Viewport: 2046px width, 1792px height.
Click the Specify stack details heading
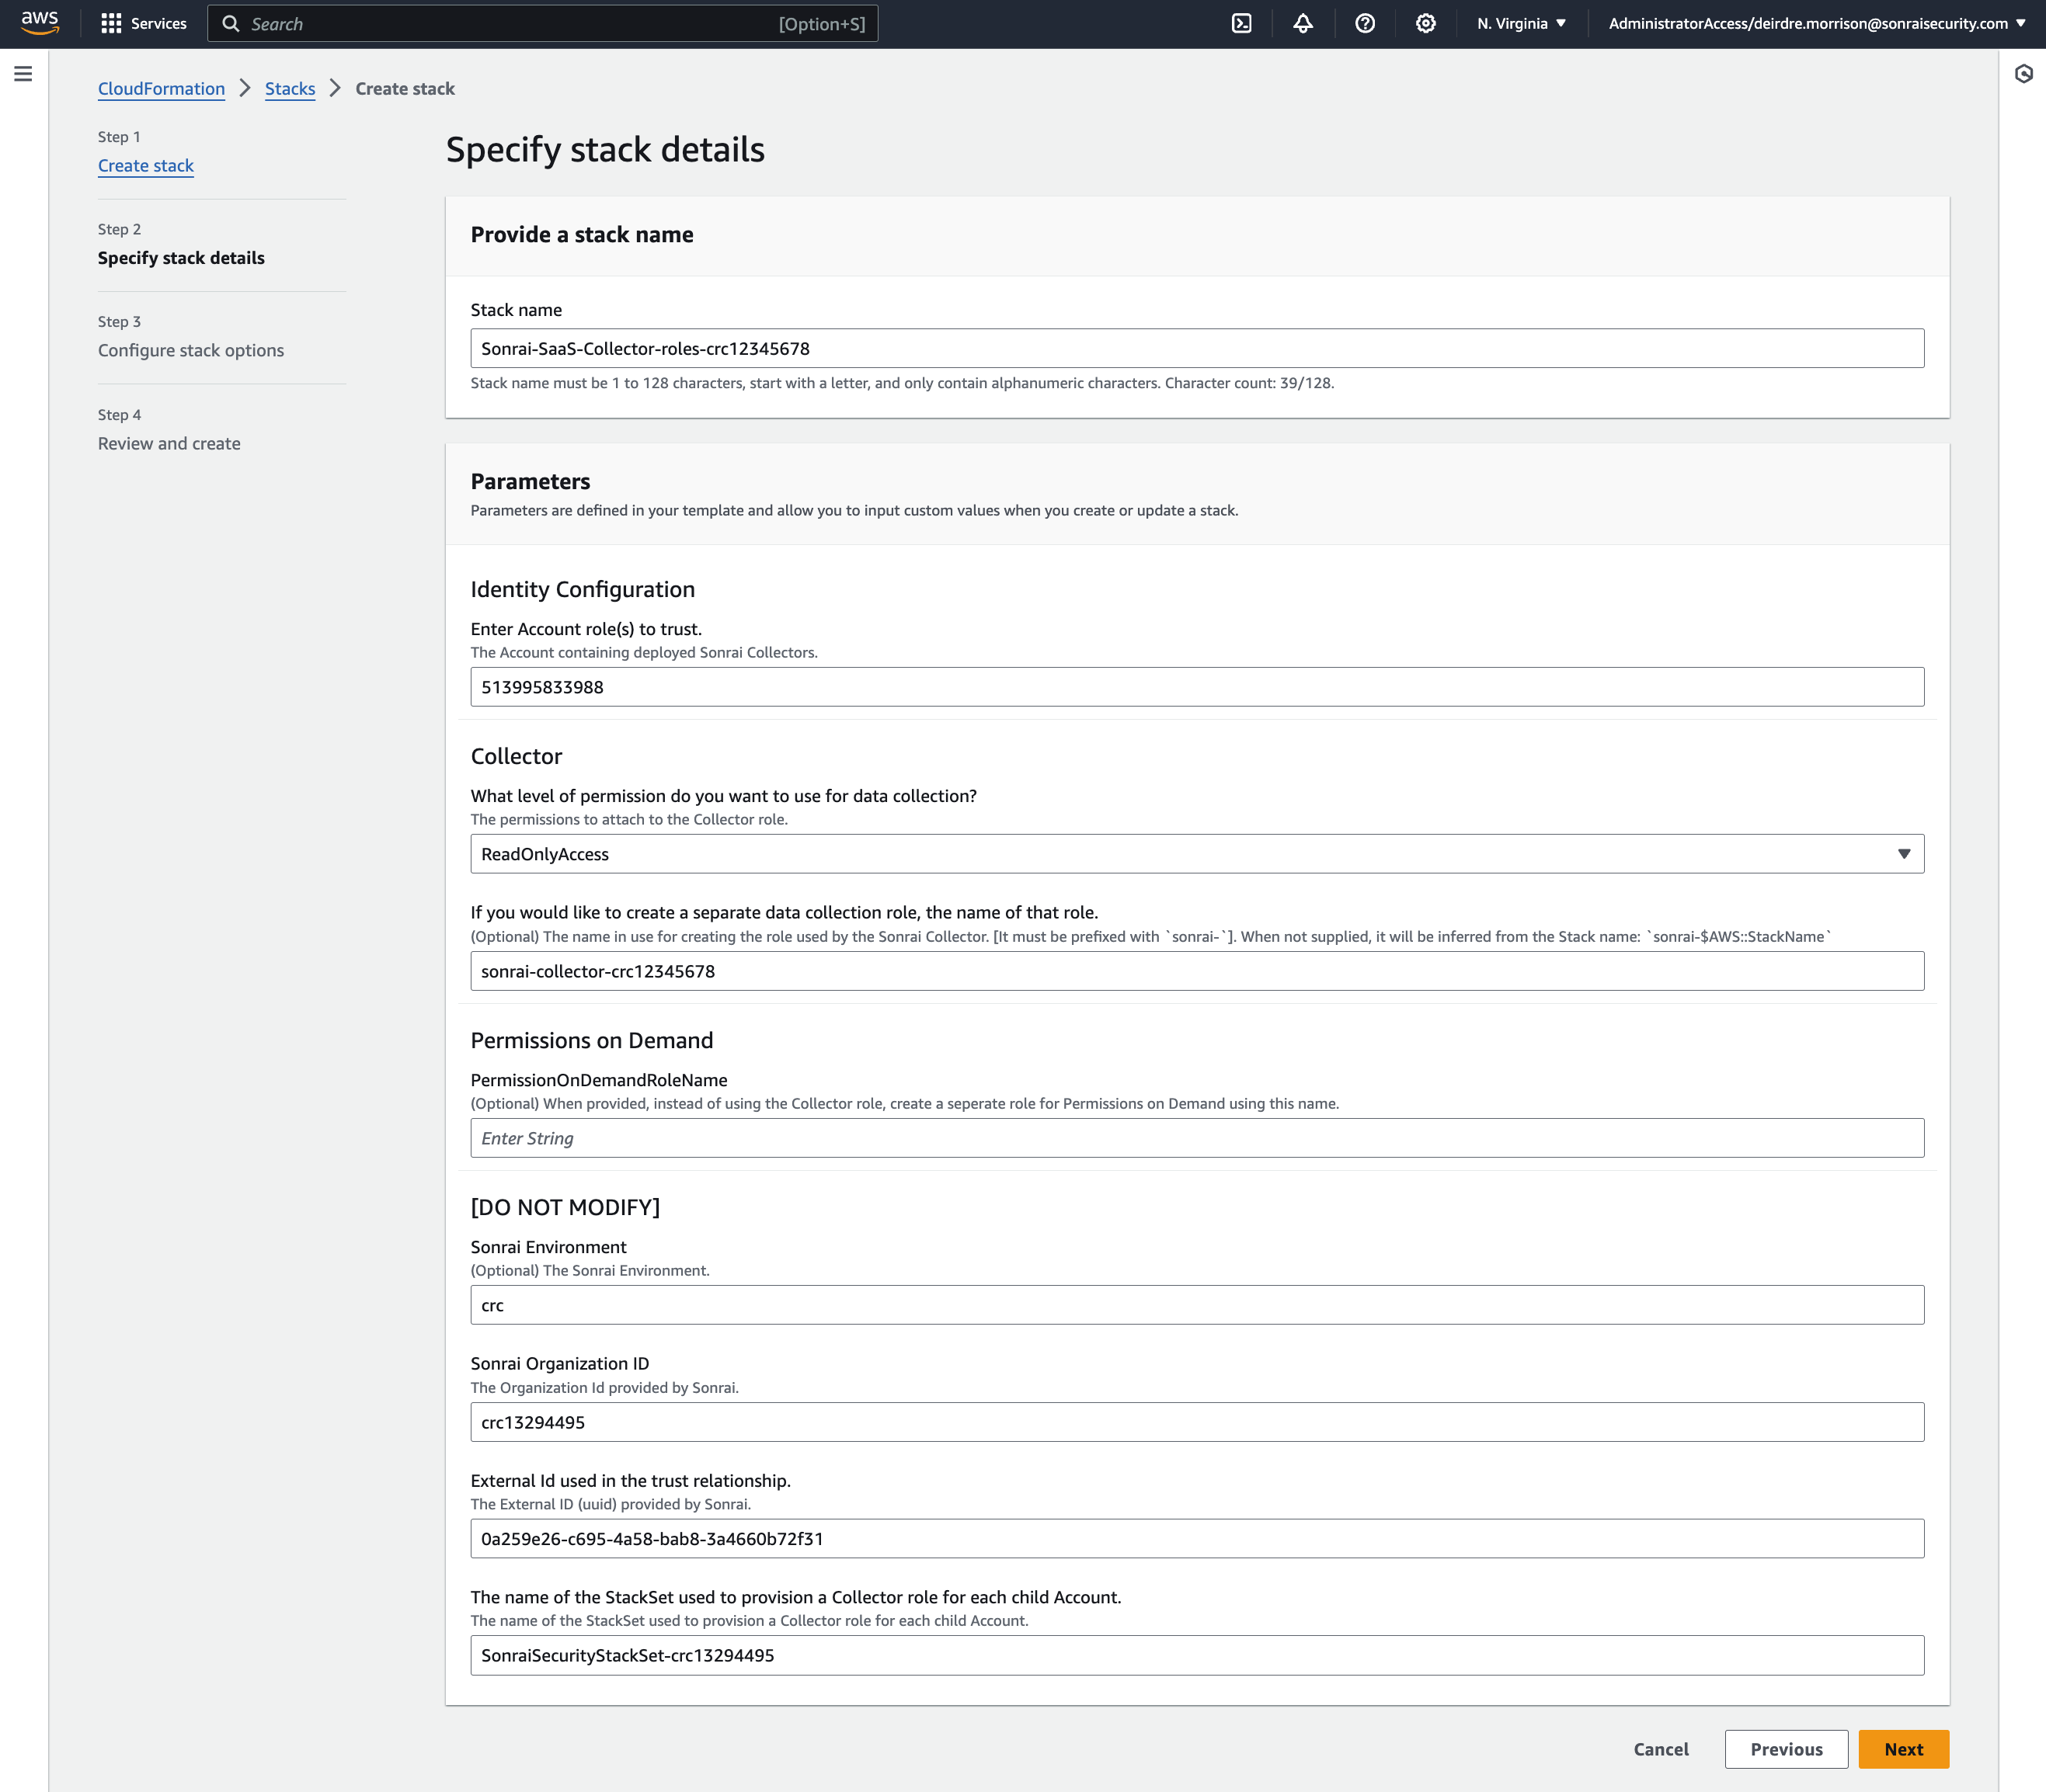coord(605,150)
